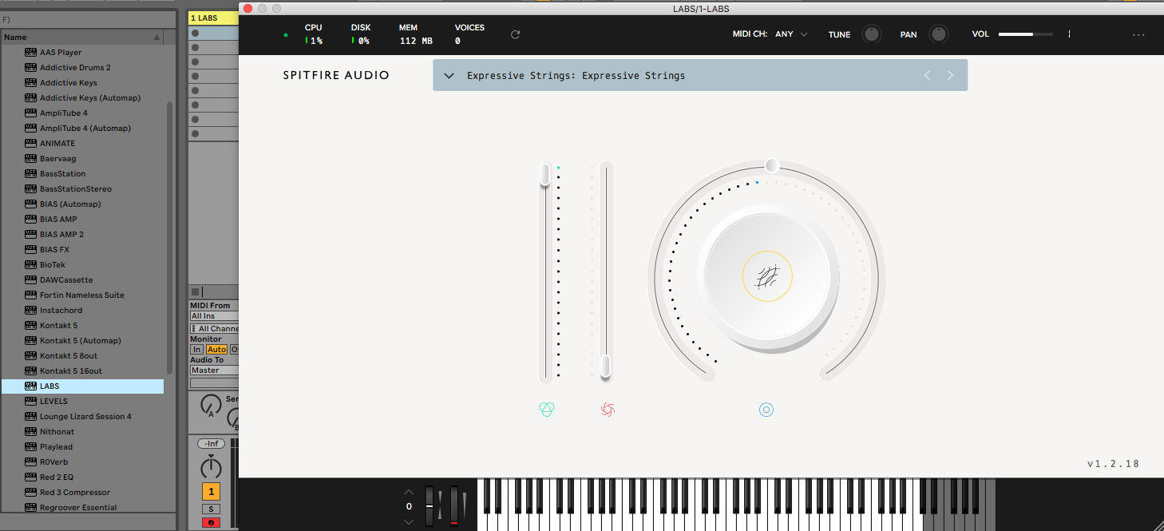This screenshot has width=1164, height=531.
Task: Open the MIDI From All Ins dropdown
Action: coord(214,316)
